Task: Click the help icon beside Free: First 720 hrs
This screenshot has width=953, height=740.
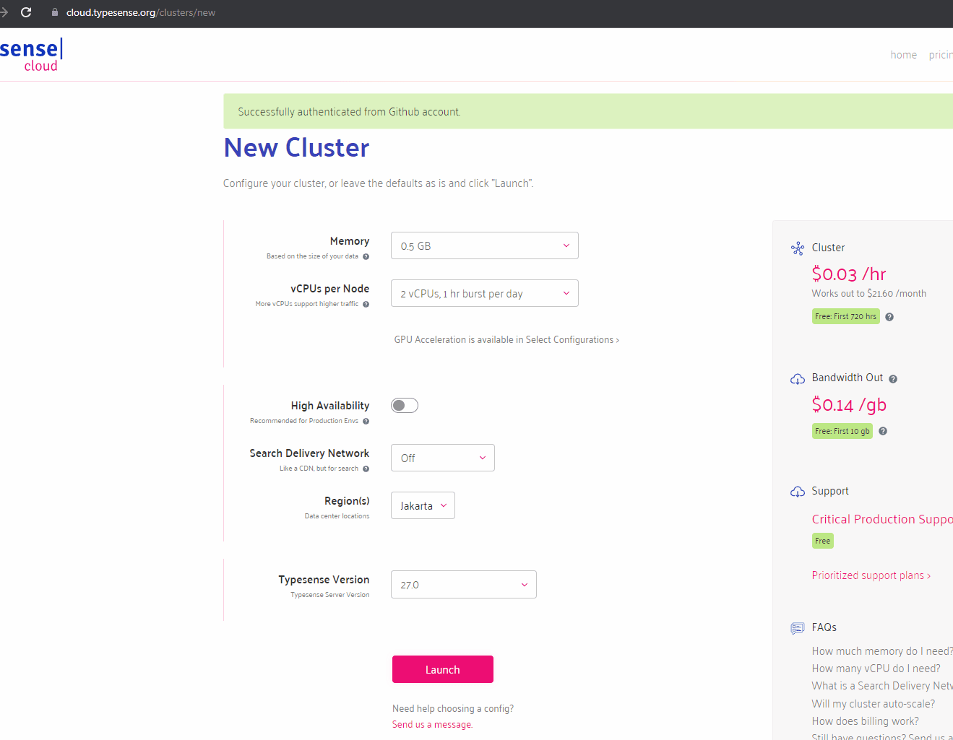Action: 889,317
